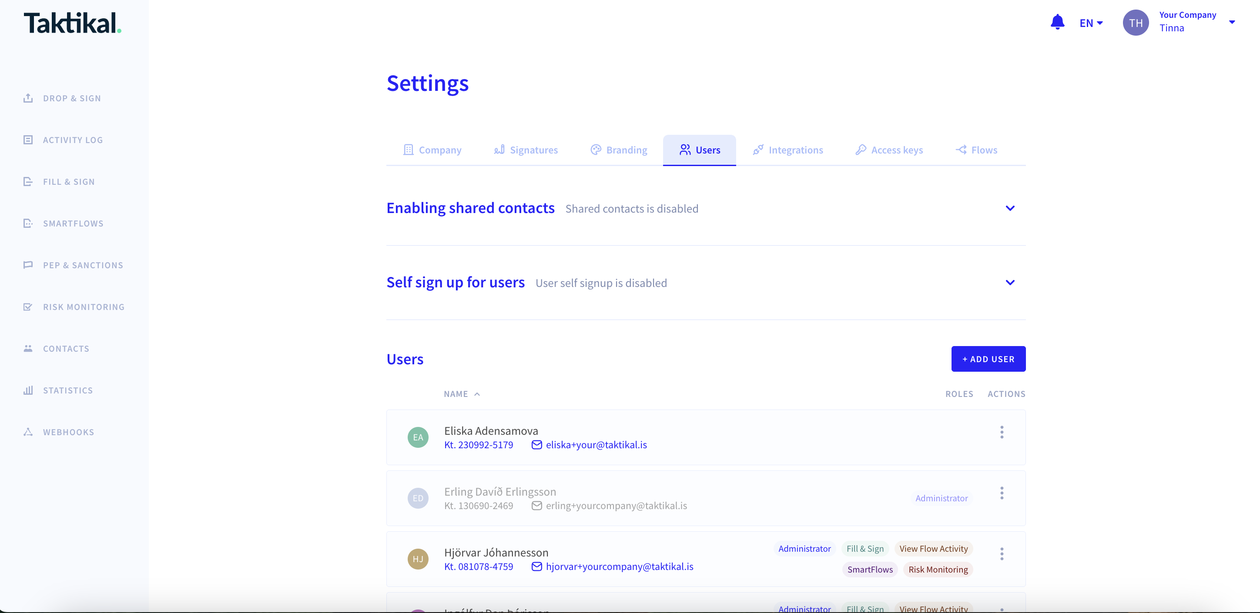Open the Your Company account dropdown arrow
This screenshot has height=613, width=1260.
pyautogui.click(x=1232, y=22)
